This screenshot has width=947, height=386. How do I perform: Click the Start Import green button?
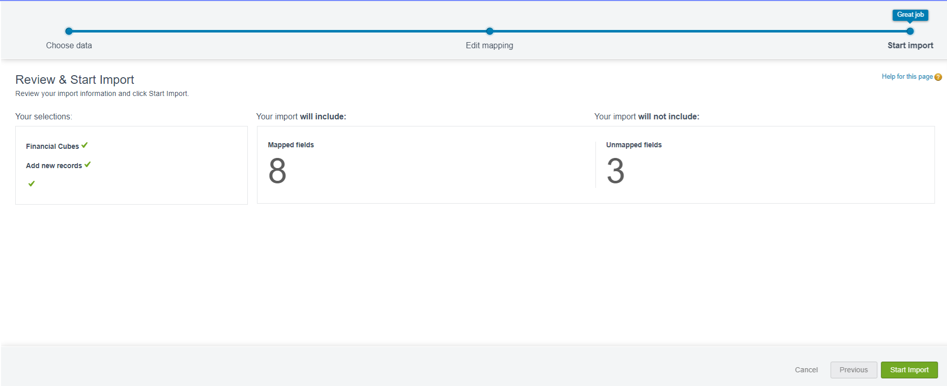(x=909, y=370)
